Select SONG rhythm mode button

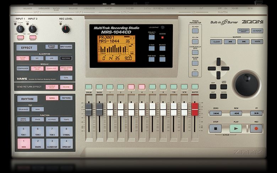pyautogui.click(x=52, y=98)
